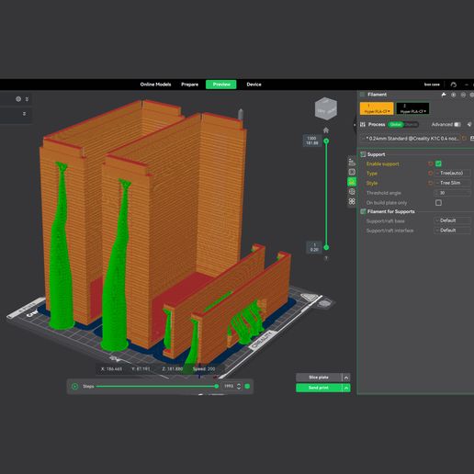Click the steps value stepper arrows

(239, 387)
